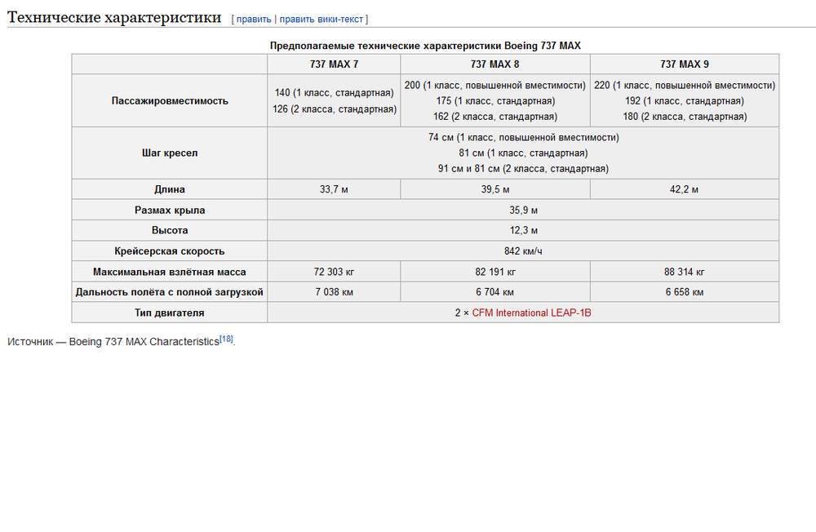Click the "737 MAX 7" column header

click(334, 64)
